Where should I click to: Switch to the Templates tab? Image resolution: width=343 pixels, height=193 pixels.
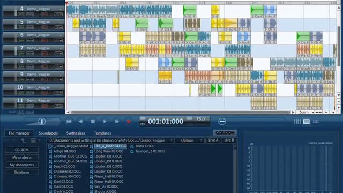tap(102, 133)
